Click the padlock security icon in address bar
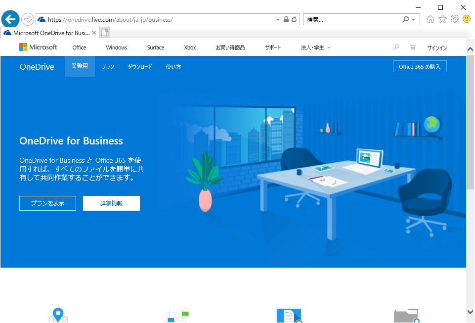Viewport: 475px width, 323px height. [x=286, y=19]
